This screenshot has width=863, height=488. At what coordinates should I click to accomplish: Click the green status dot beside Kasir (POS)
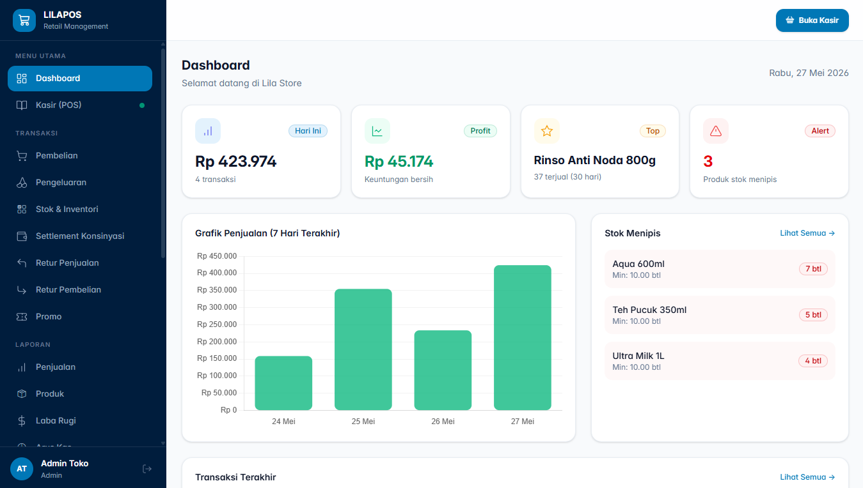point(142,105)
